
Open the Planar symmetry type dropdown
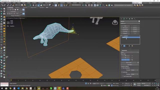tap(130, 52)
